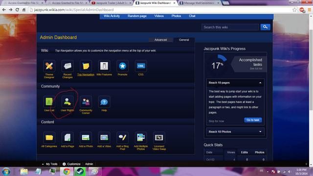The image size is (313, 176).
Task: Show hidden system tray icons
Action: click(x=268, y=172)
